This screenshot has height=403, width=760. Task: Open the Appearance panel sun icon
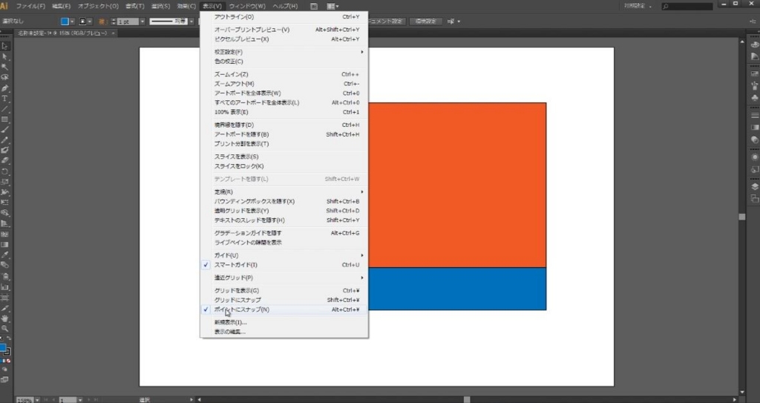755,157
